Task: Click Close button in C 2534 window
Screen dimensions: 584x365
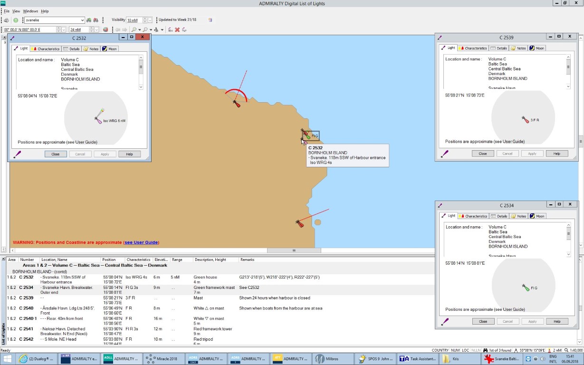Action: tap(483, 321)
